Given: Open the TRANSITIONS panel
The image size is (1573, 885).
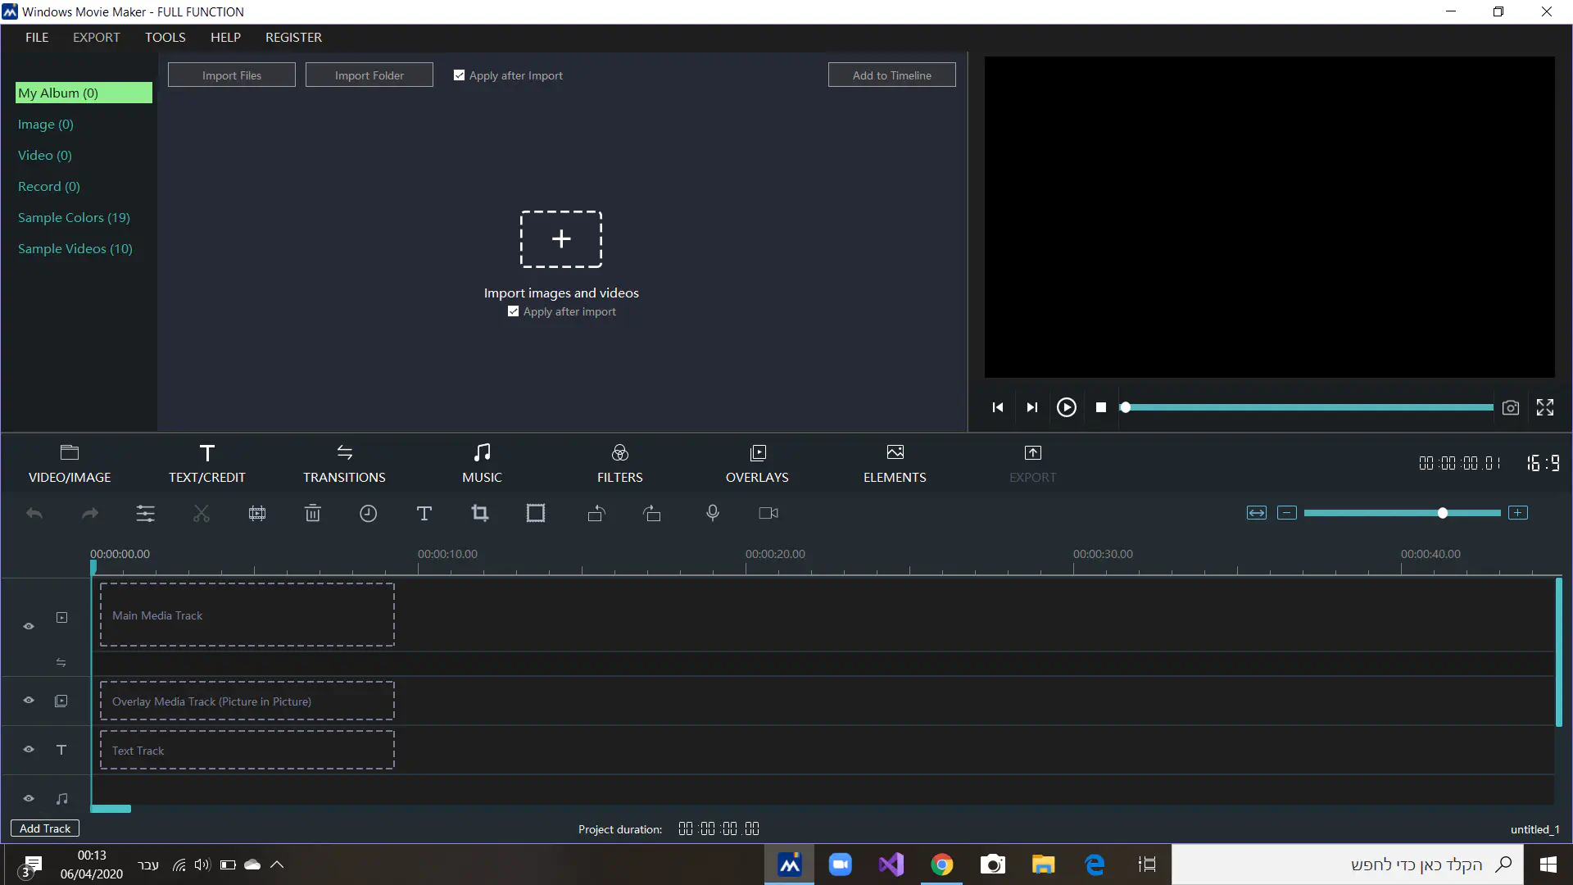Looking at the screenshot, I should [x=344, y=463].
